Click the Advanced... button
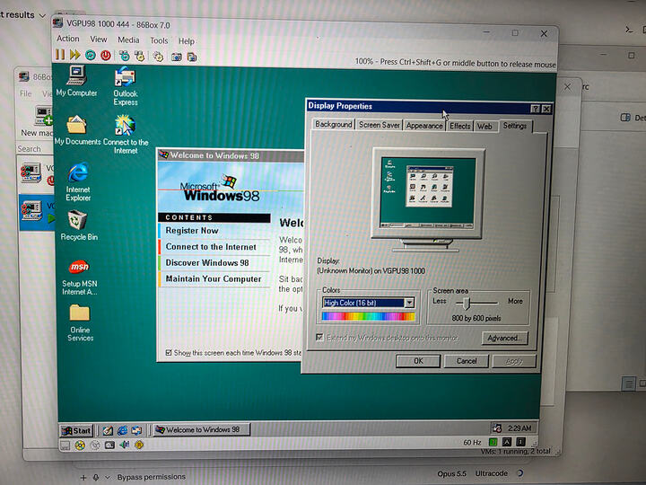Image resolution: width=646 pixels, height=485 pixels. [504, 339]
